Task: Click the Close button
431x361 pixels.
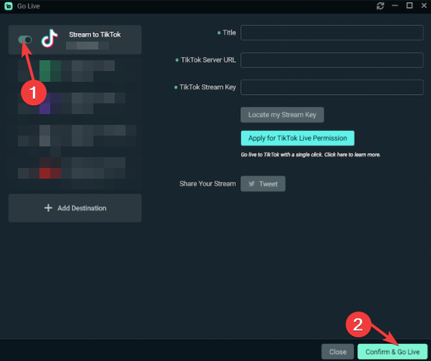Action: [338, 352]
